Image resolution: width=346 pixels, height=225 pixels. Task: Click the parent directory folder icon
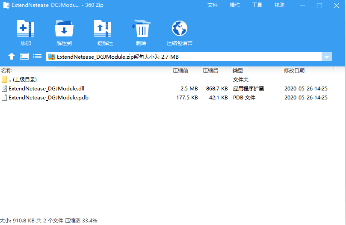coord(4,79)
